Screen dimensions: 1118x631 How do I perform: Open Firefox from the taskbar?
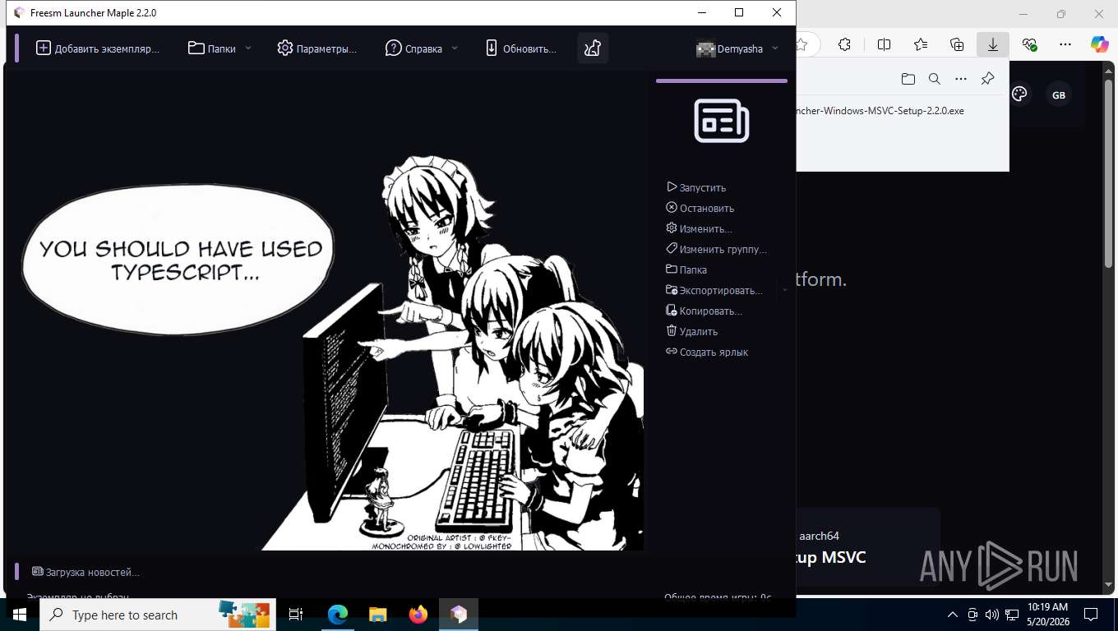click(x=418, y=615)
